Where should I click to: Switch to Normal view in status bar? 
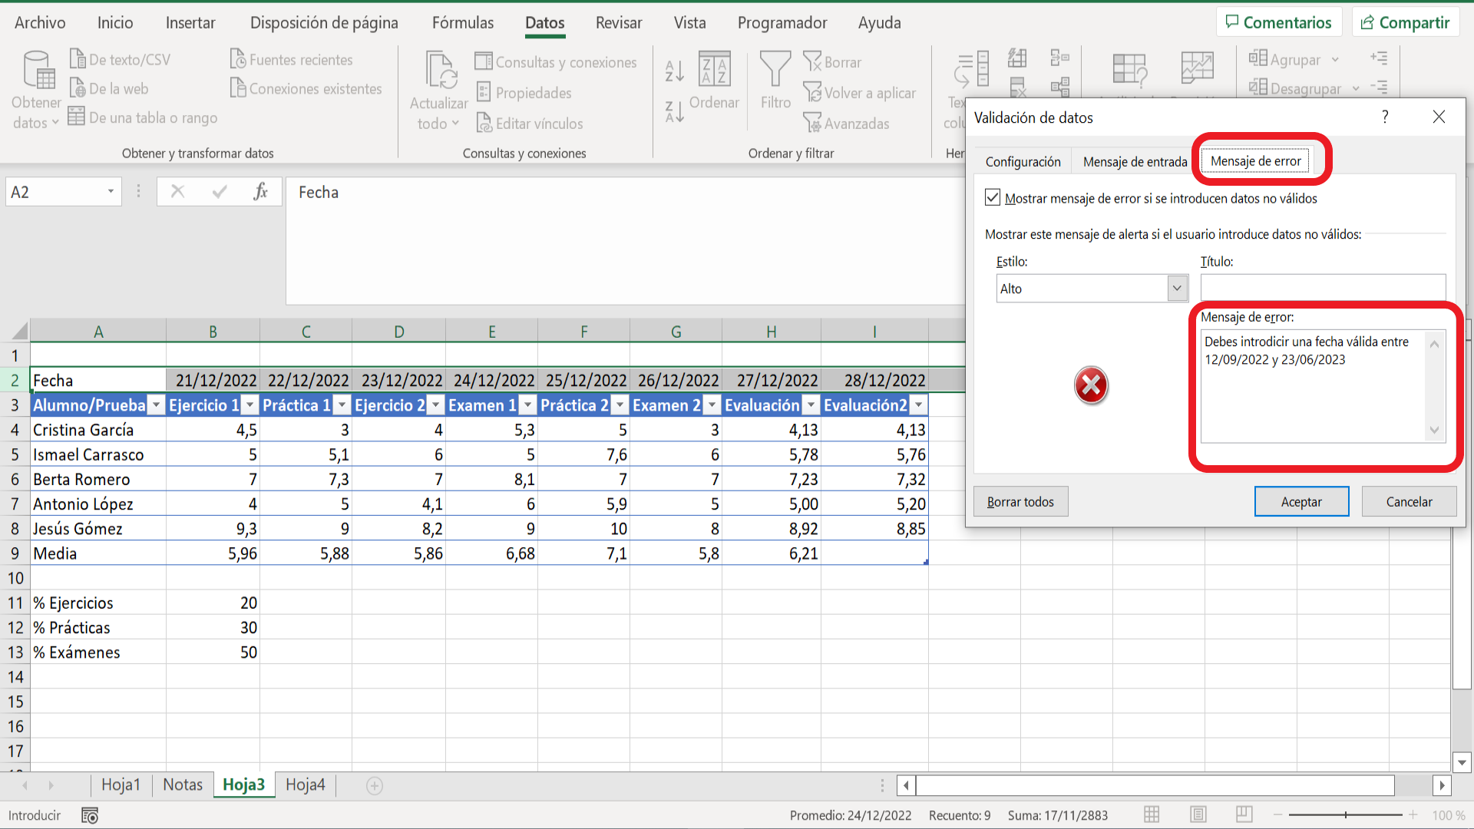coord(1152,815)
